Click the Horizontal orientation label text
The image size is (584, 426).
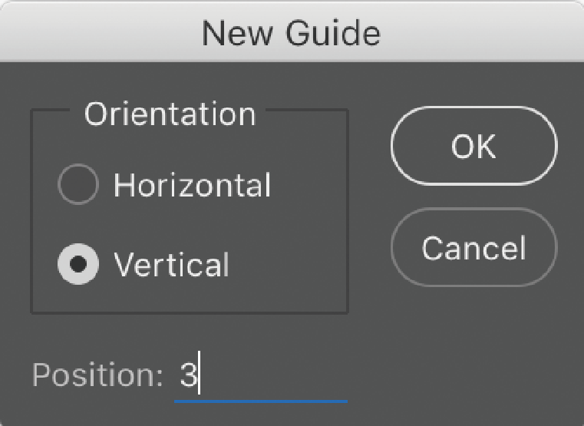click(192, 186)
